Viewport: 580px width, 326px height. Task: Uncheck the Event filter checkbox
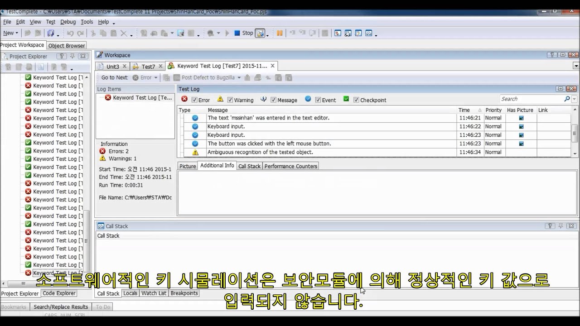[318, 100]
